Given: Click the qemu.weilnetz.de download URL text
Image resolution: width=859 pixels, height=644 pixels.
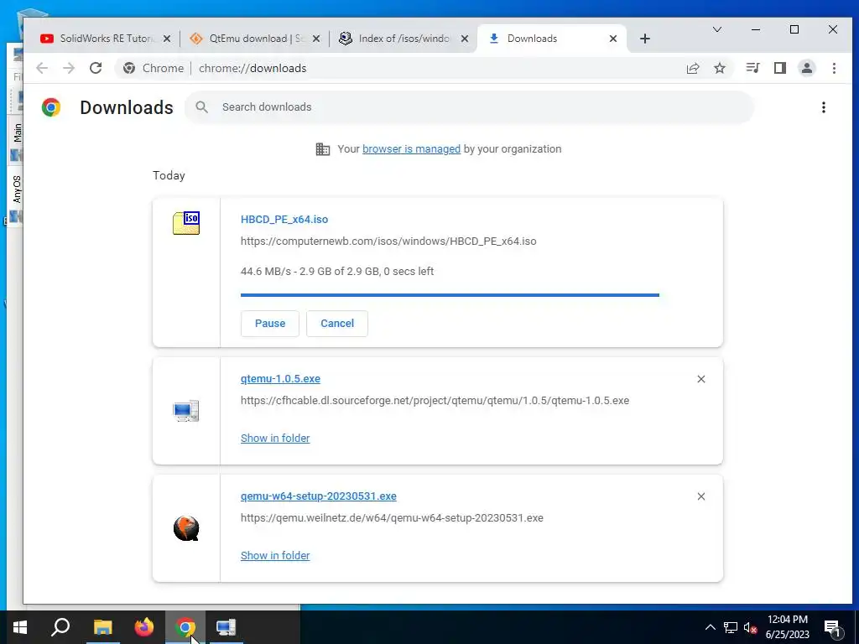Looking at the screenshot, I should [392, 518].
